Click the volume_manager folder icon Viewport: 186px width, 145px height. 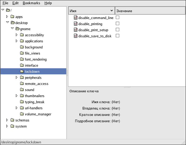22,114
